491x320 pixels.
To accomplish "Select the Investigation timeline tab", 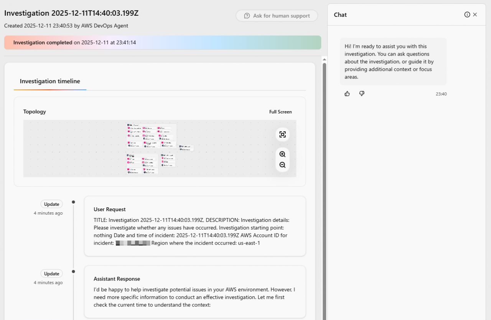I will click(x=50, y=81).
